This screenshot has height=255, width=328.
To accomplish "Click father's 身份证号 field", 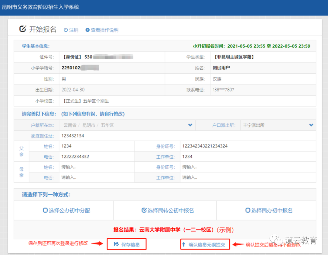I will [x=248, y=146].
